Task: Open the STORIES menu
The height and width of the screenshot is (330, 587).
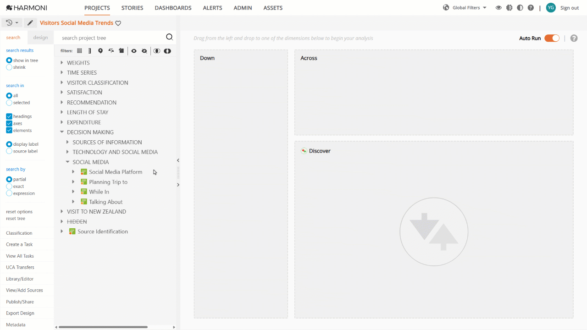Action: 132,8
